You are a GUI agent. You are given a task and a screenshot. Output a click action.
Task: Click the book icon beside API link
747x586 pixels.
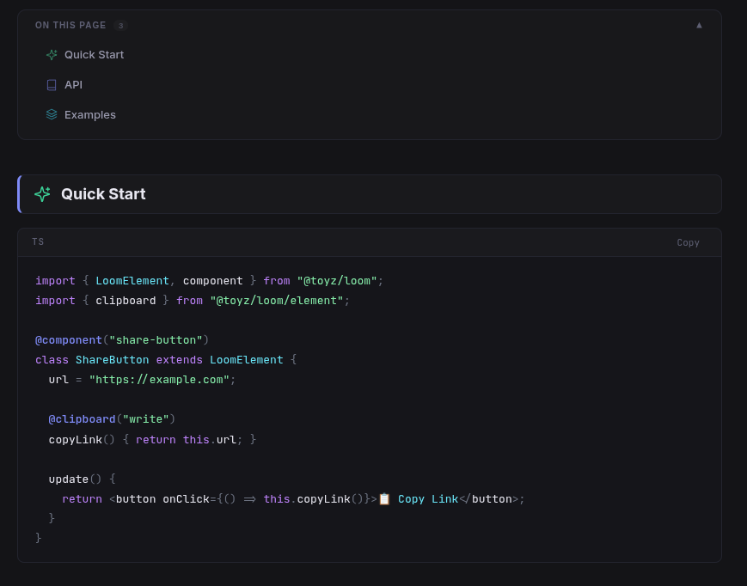(52, 85)
